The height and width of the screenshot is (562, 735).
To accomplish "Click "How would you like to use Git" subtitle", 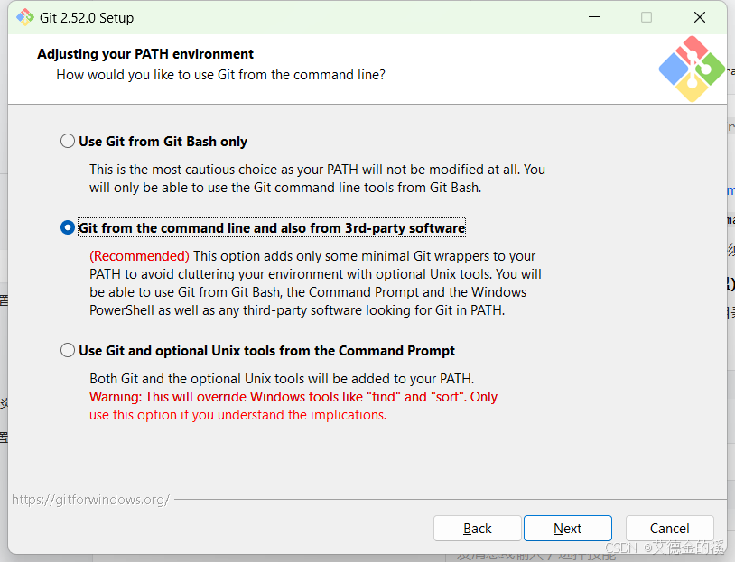I will pos(221,75).
